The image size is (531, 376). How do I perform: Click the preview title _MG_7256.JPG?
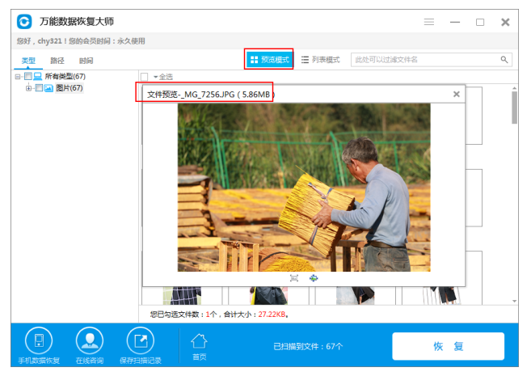point(209,95)
